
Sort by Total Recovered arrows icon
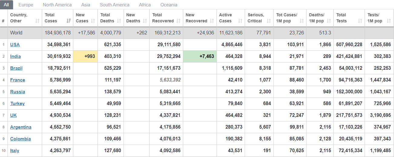[x=178, y=21]
